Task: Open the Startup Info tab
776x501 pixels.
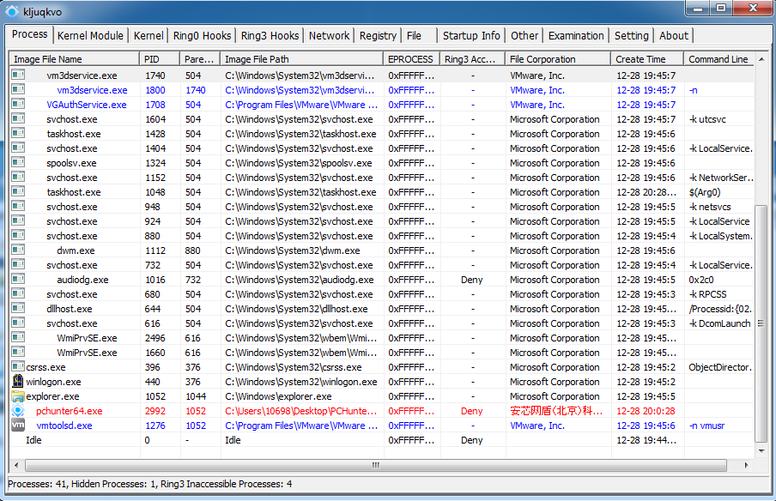Action: (x=471, y=36)
